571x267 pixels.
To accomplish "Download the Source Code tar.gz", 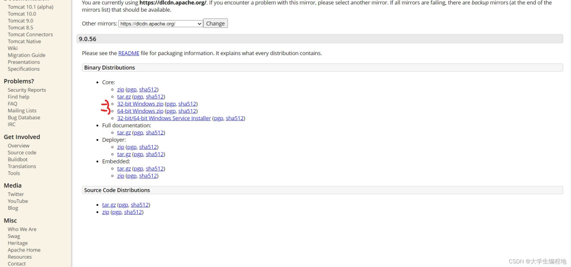I will tap(109, 205).
